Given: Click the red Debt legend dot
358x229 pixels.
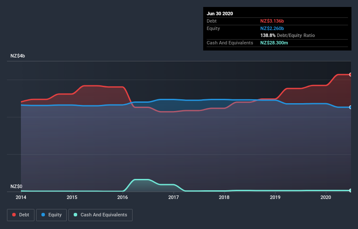Looking at the screenshot, I should [x=14, y=215].
